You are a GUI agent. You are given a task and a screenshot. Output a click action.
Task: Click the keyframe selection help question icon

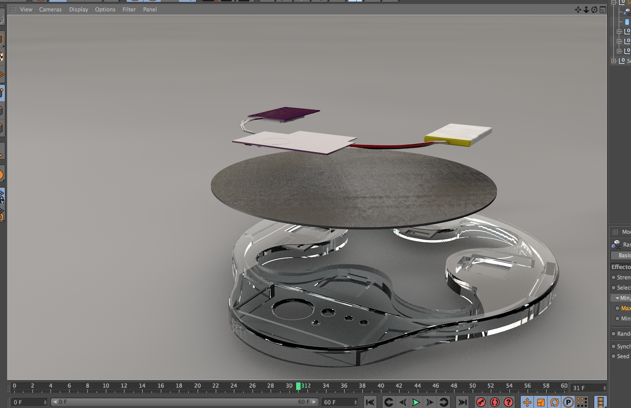tap(508, 402)
